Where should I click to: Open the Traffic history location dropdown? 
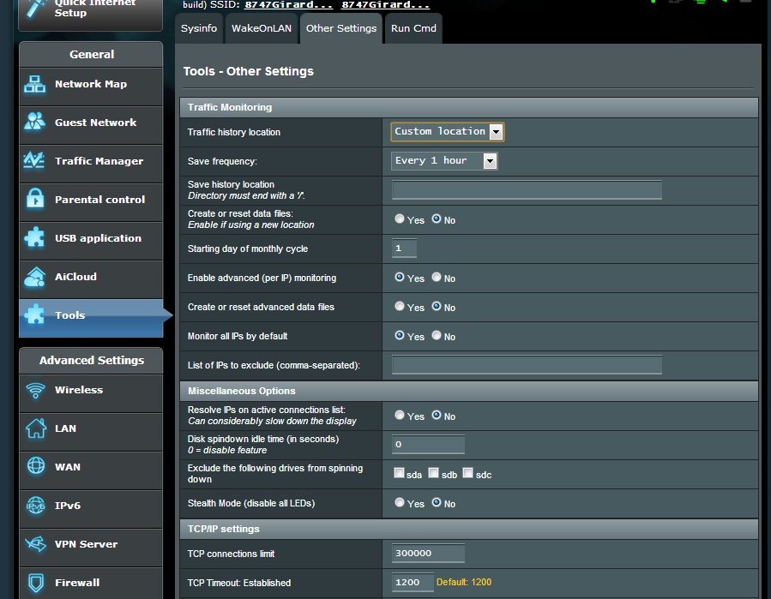[447, 132]
